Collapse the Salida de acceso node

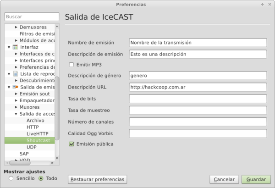point(16,114)
